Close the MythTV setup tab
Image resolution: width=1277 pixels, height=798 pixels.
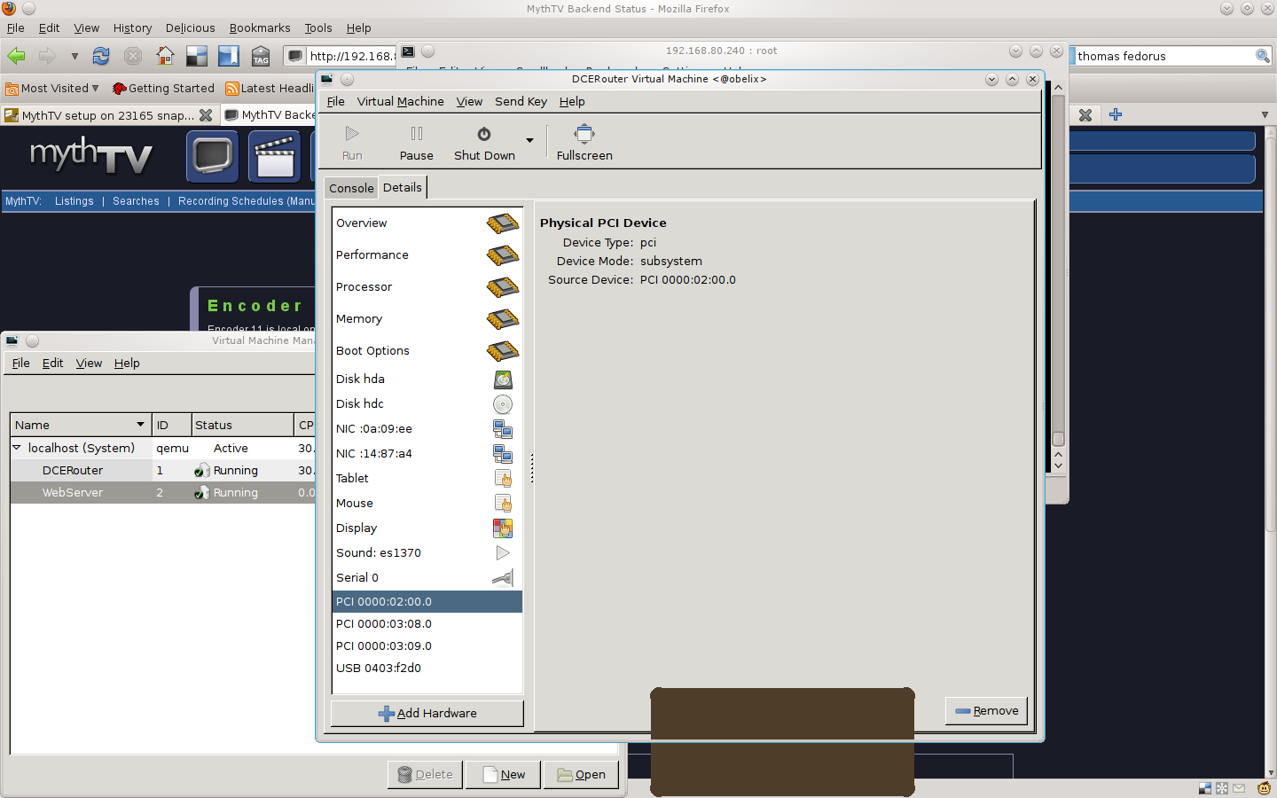click(x=206, y=115)
